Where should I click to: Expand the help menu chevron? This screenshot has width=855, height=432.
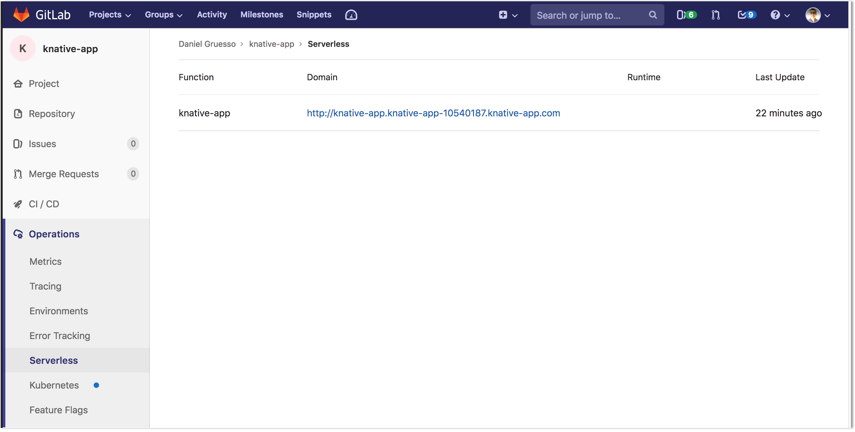tap(787, 15)
